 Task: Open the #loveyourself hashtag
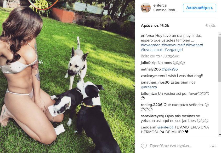pyautogui.click(x=173, y=45)
